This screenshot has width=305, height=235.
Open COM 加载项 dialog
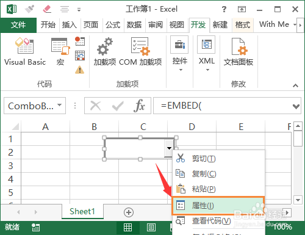140,52
